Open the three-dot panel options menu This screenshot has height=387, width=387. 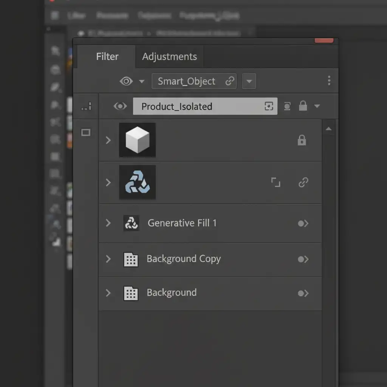329,80
